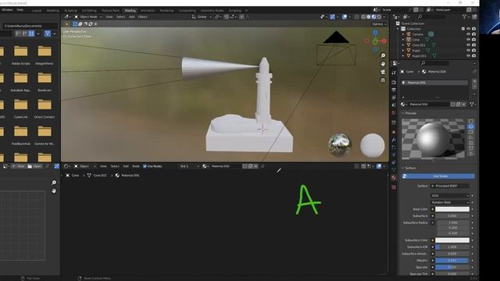The height and width of the screenshot is (281, 500).
Task: Open the viewport Add menu
Action: pos(131,16)
